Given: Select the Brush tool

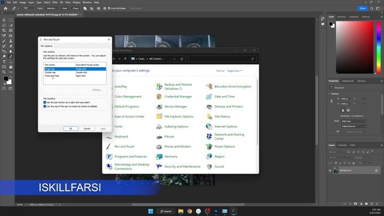Looking at the screenshot, I should point(4,41).
